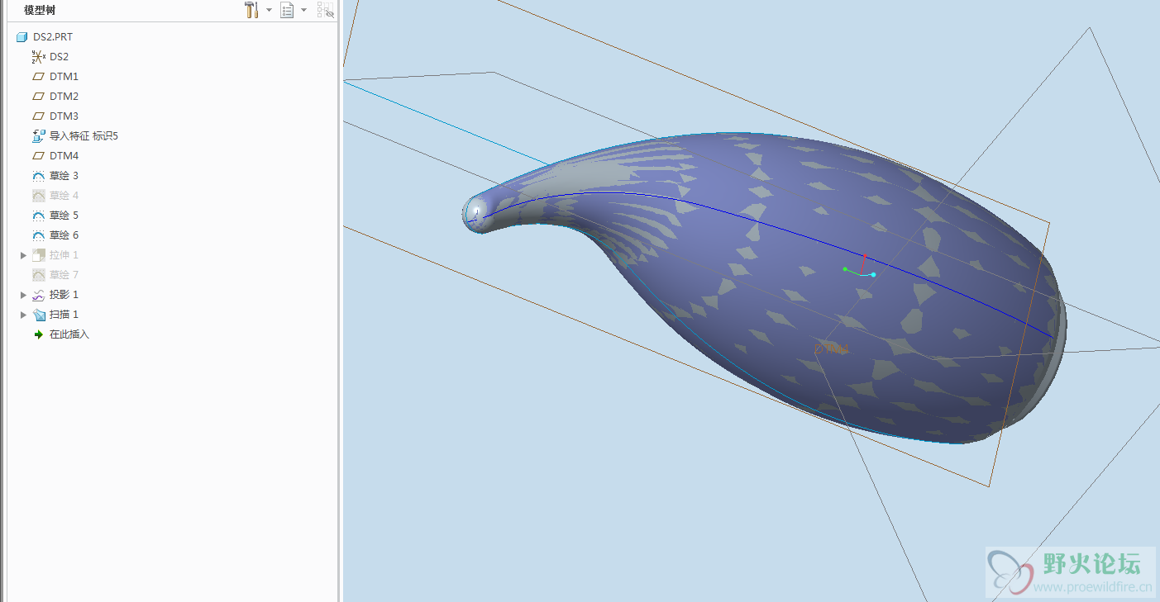Click the 投影 1 projection feature icon
This screenshot has width=1160, height=602.
pyautogui.click(x=38, y=295)
